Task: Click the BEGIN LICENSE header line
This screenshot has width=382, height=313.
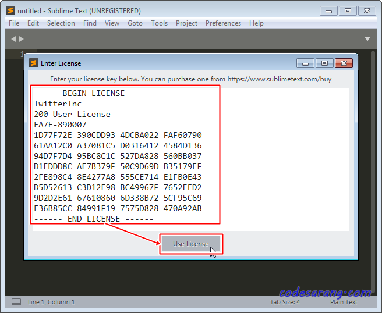Action: pos(94,94)
